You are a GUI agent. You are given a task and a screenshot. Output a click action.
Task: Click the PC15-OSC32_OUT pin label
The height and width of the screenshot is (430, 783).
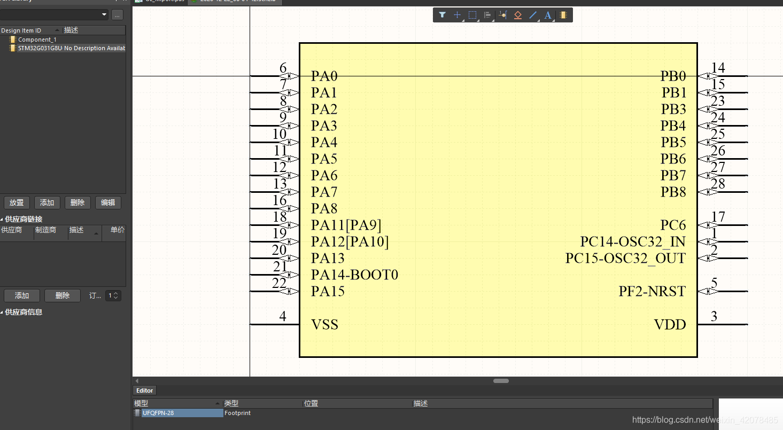[x=625, y=259]
